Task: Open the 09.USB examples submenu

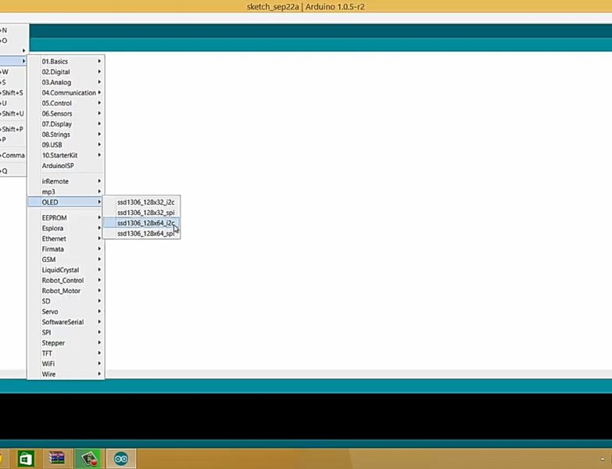Action: point(66,145)
